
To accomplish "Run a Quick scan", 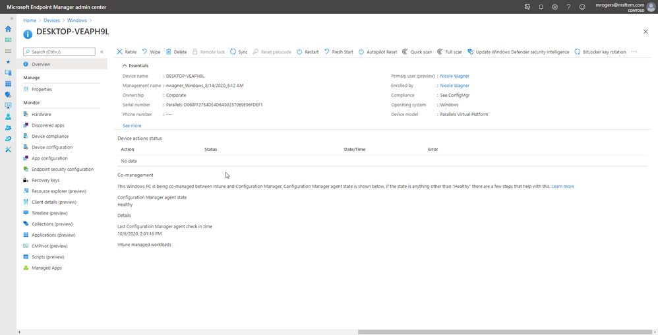I will click(417, 51).
